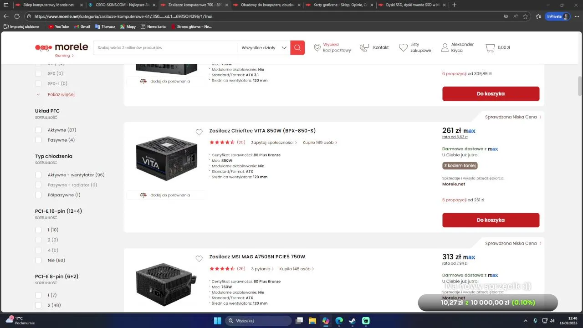Add Chieftec VITA 850W to wishlist heart
Viewport: 583px width, 328px height.
[199, 132]
